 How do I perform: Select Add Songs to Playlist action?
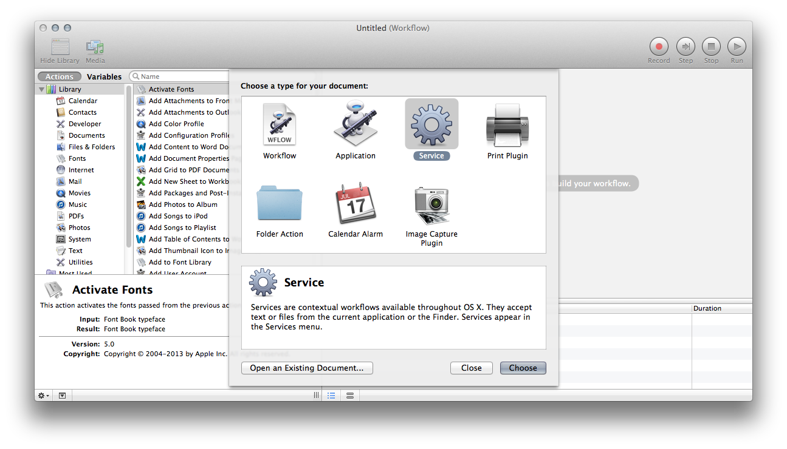(x=182, y=228)
